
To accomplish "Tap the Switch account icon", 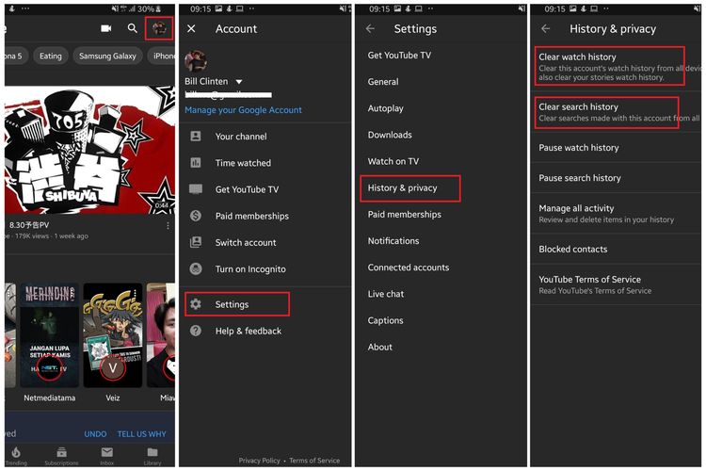I will 196,242.
